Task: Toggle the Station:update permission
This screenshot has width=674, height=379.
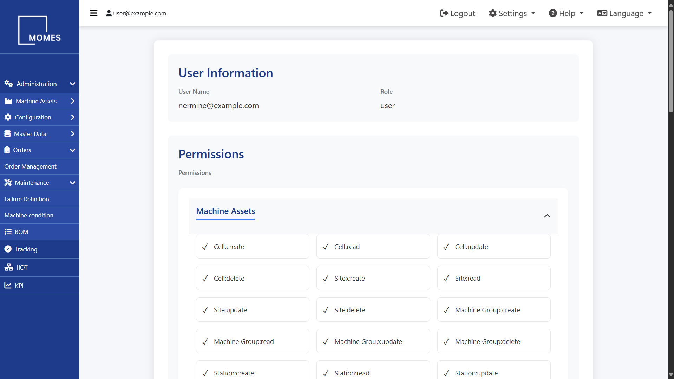Action: click(494, 370)
